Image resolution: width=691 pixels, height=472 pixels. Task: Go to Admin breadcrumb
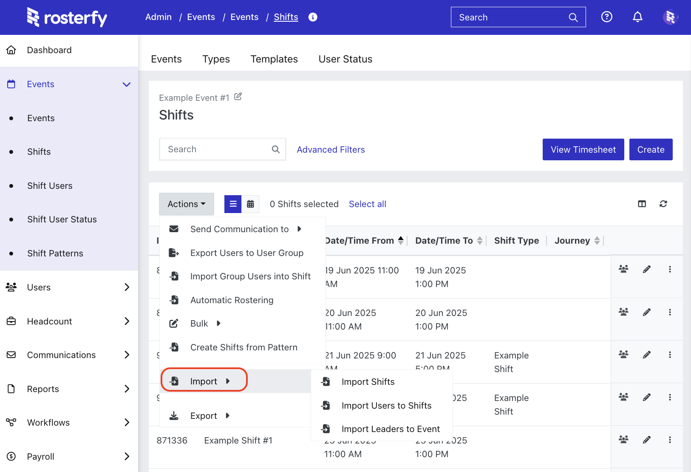[159, 17]
